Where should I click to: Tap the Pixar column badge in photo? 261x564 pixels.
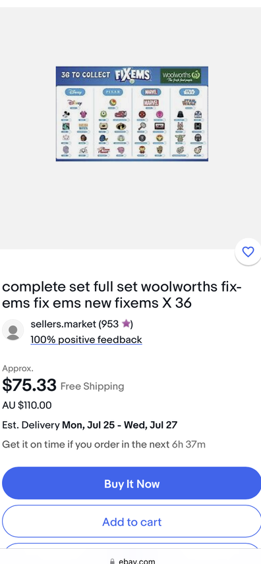(113, 92)
